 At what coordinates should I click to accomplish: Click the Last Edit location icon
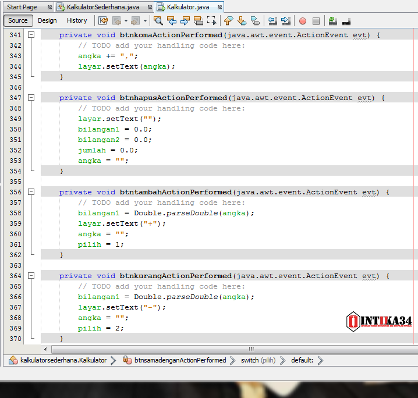(x=103, y=20)
